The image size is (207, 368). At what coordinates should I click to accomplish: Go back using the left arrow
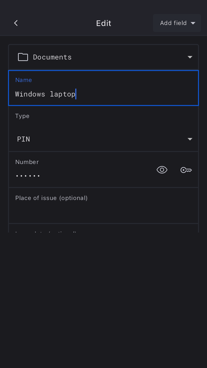coord(16,23)
